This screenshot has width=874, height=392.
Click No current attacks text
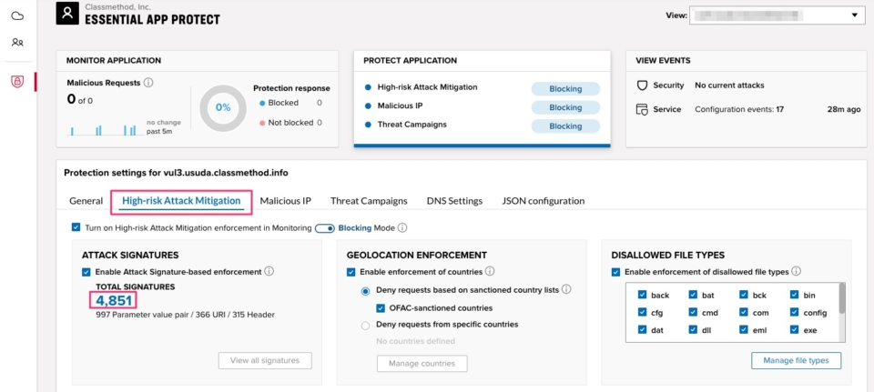point(729,85)
